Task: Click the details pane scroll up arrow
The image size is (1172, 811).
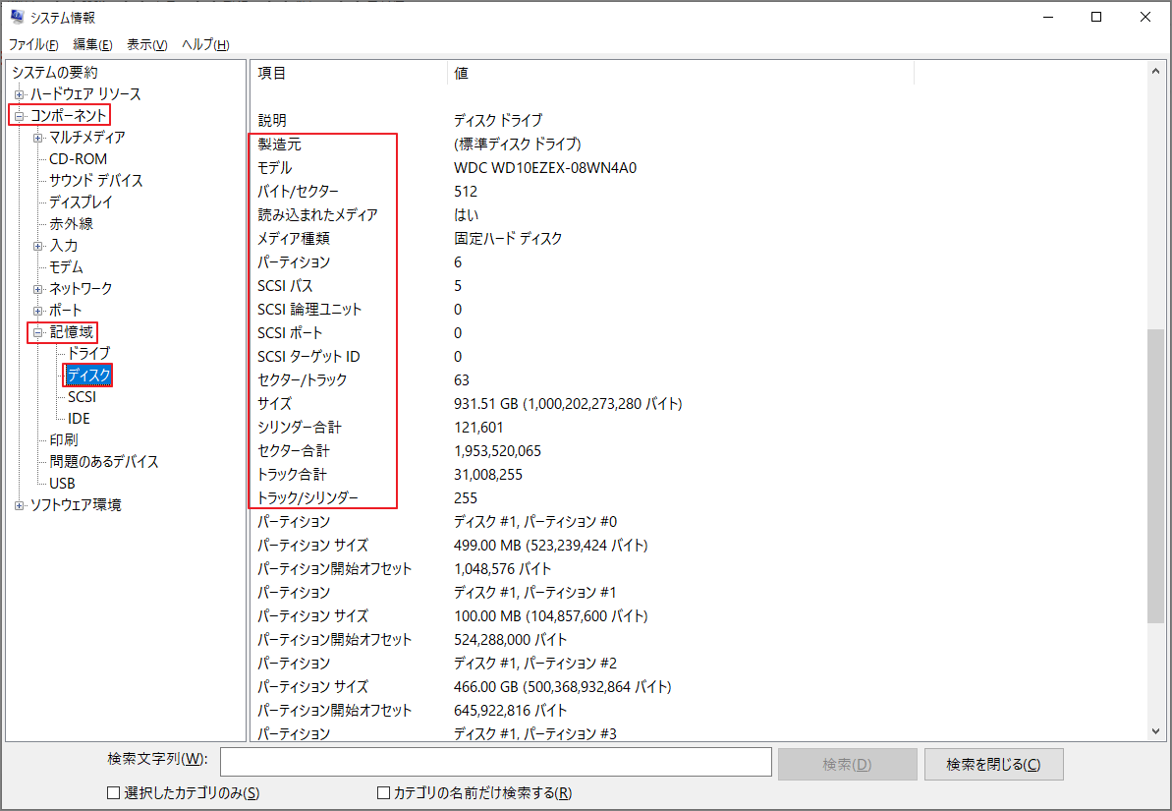Action: click(1156, 72)
